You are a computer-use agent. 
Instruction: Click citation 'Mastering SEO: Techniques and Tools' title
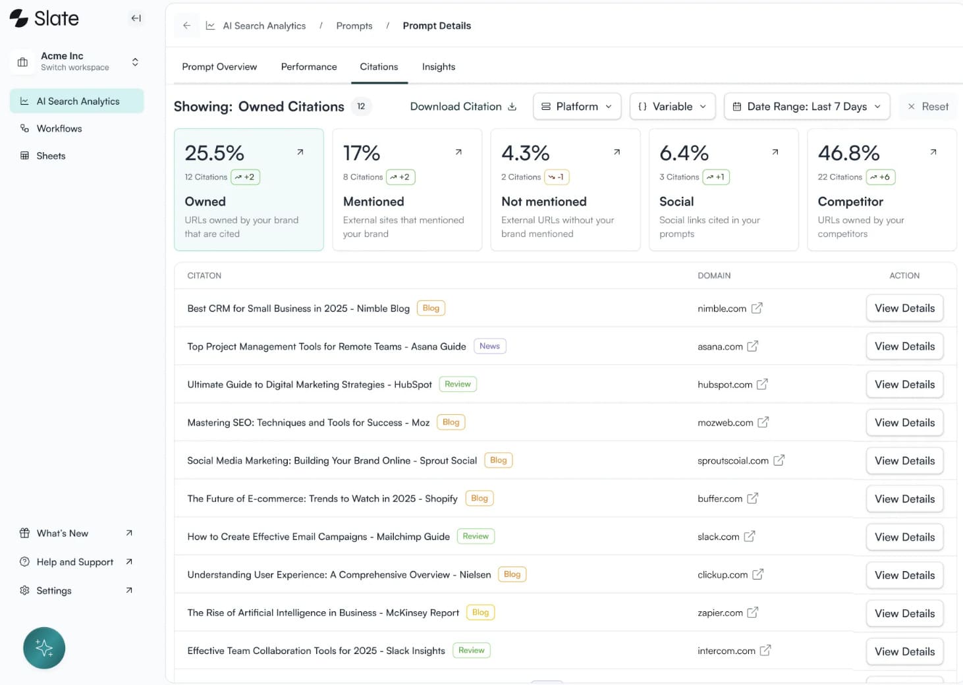coord(308,423)
